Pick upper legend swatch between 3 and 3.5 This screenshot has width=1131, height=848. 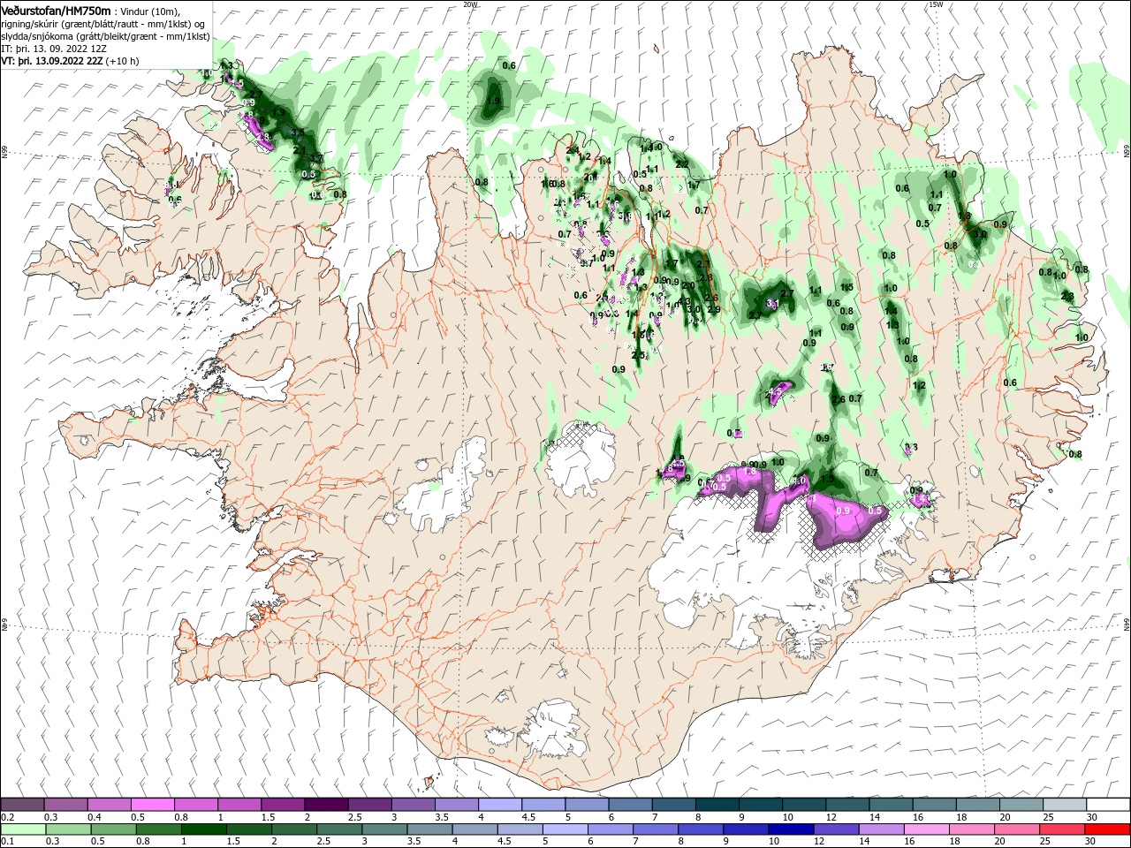[x=413, y=805]
